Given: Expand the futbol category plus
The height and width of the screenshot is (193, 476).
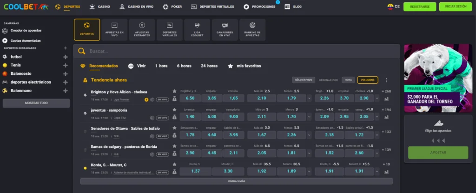Looking at the screenshot, I should (x=66, y=57).
